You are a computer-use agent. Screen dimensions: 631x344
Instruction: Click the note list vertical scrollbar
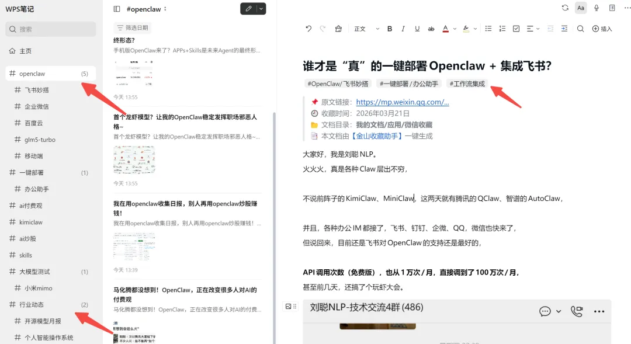click(275, 228)
